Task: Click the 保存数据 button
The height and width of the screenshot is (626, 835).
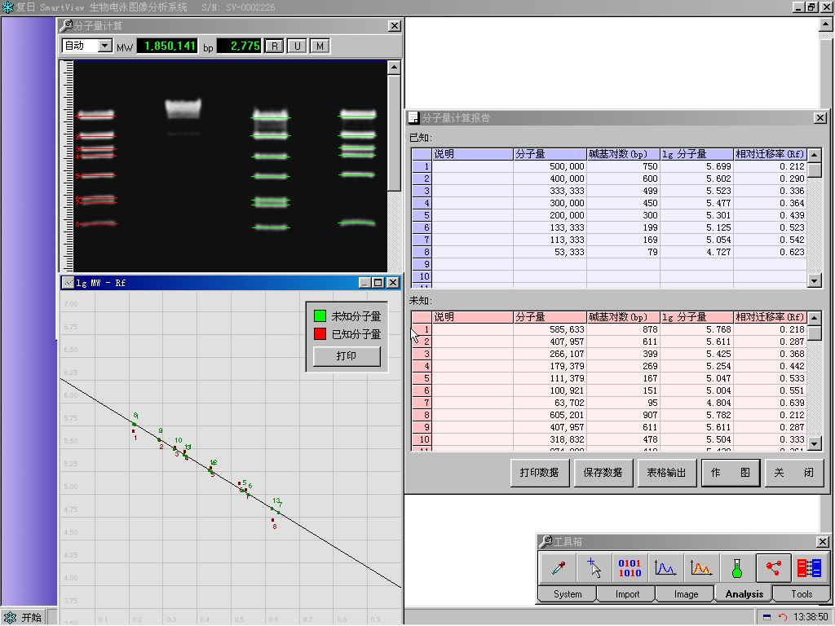Action: (603, 473)
